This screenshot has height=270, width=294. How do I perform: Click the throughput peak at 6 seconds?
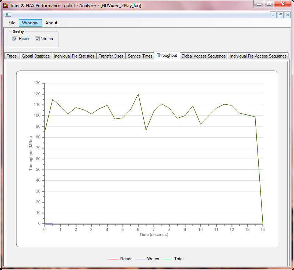click(x=139, y=94)
